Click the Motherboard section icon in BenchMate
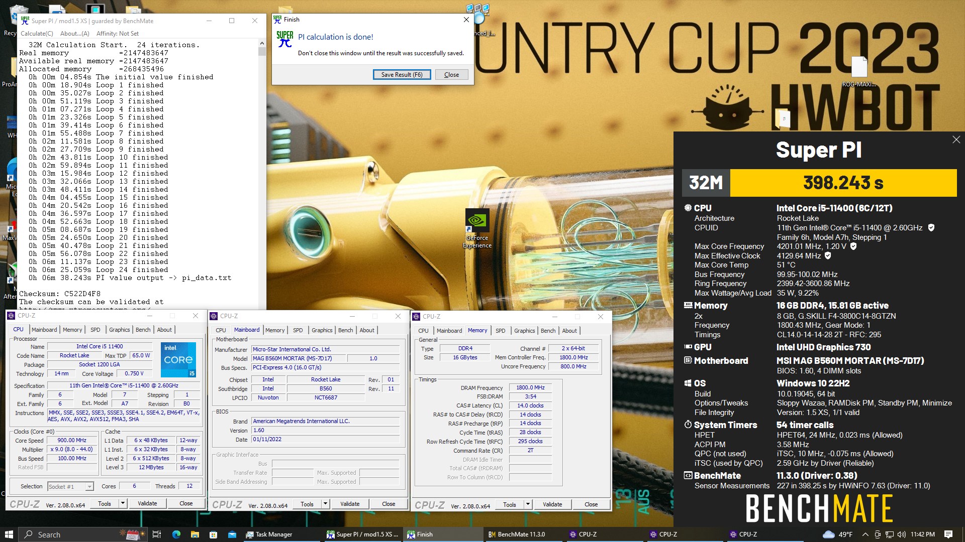The image size is (965, 542). click(x=688, y=360)
